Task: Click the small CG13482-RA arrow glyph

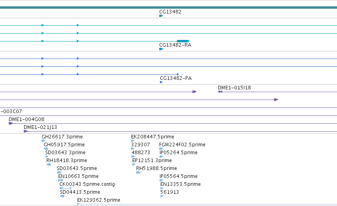Action: 161,49
